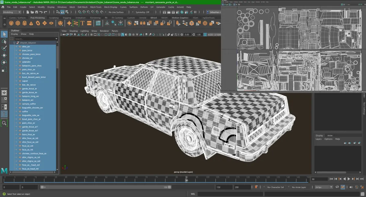Click the Polygon Sphere shelf icon
The width and height of the screenshot is (366, 197).
pyautogui.click(x=11, y=23)
